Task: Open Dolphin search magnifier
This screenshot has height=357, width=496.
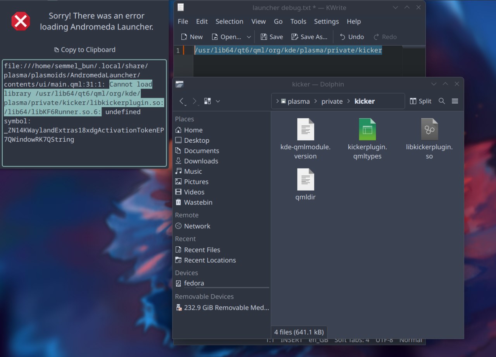Action: 442,101
